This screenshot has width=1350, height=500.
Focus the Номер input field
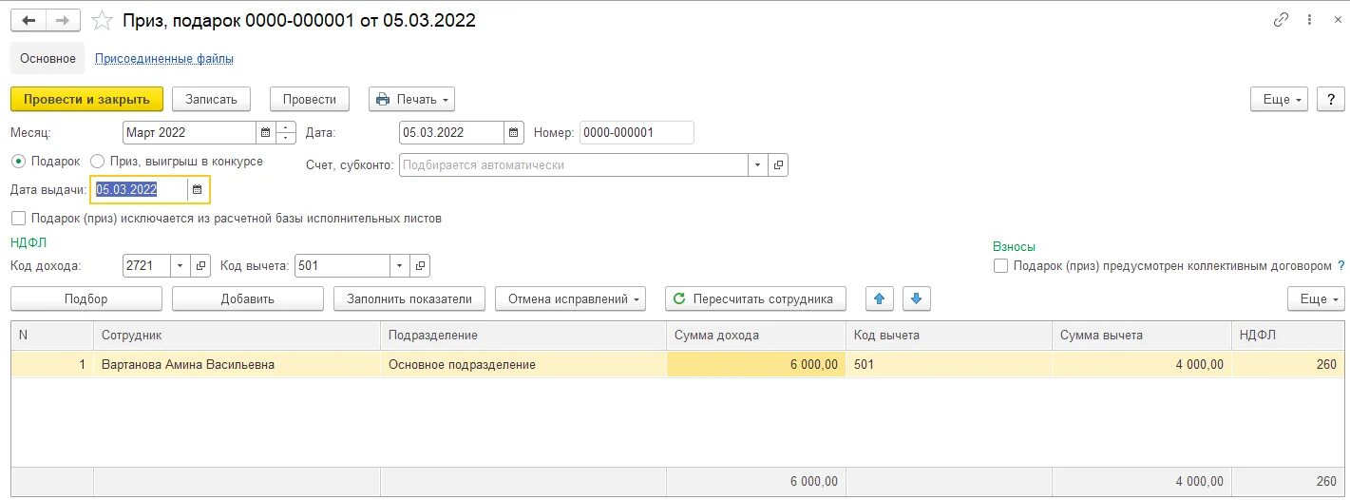point(637,133)
